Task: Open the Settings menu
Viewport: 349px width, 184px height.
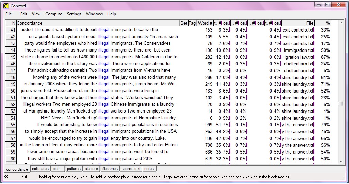Action: click(x=74, y=14)
